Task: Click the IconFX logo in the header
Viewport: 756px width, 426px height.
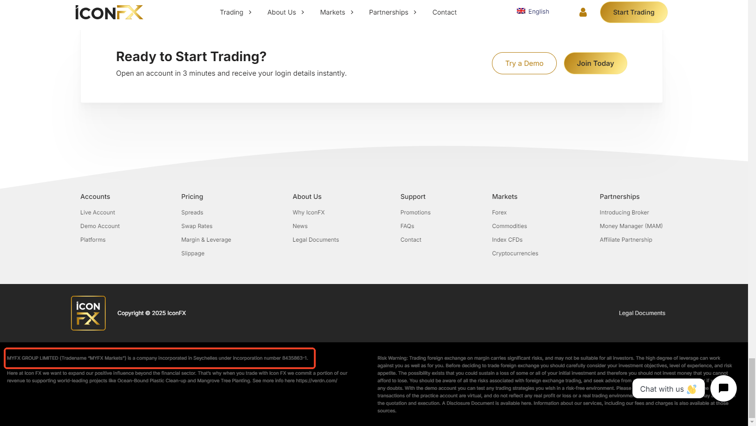Action: 109,12
